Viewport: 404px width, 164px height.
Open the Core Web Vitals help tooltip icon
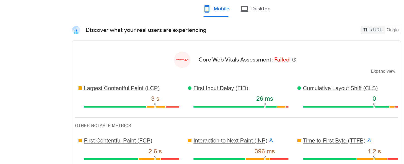(x=294, y=60)
